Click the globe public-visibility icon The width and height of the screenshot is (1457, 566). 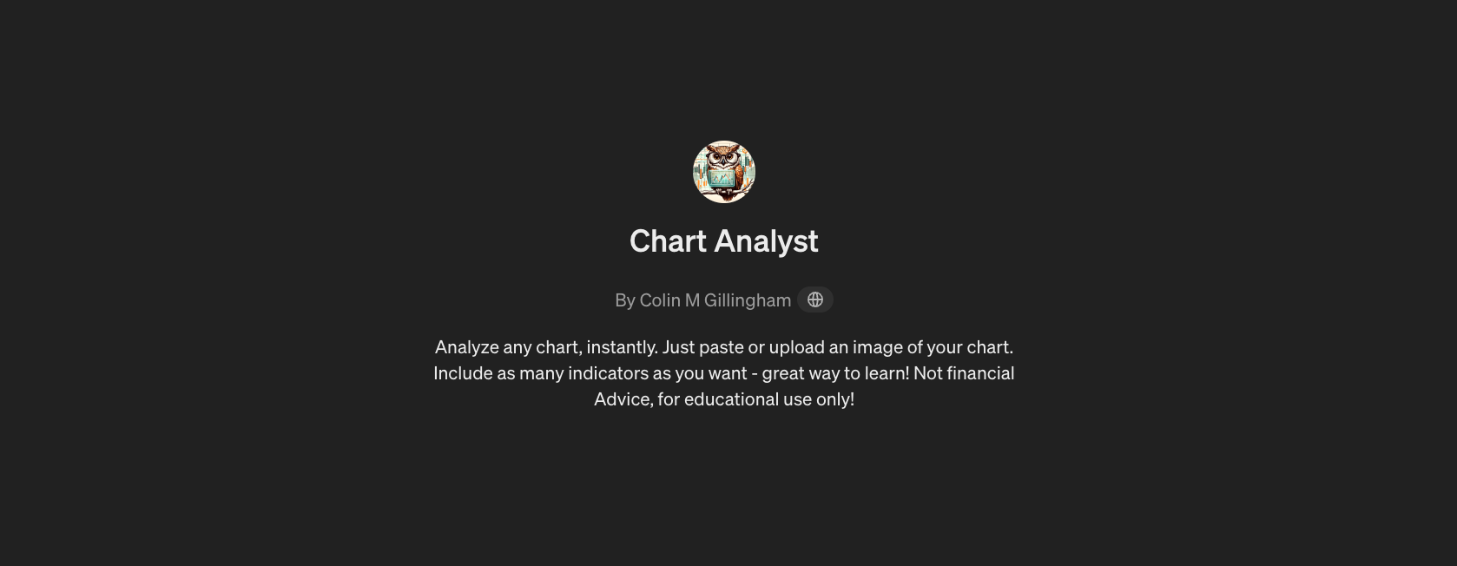pyautogui.click(x=815, y=299)
